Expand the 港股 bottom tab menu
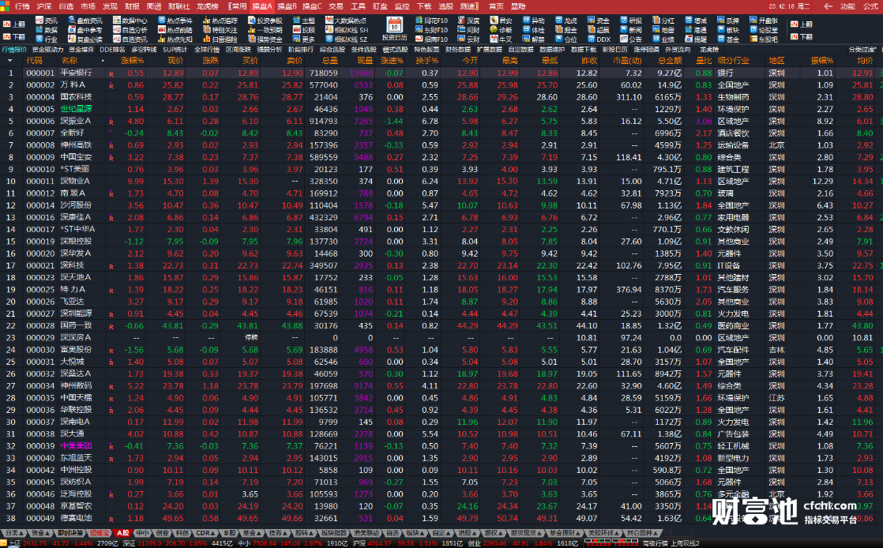 466,533
